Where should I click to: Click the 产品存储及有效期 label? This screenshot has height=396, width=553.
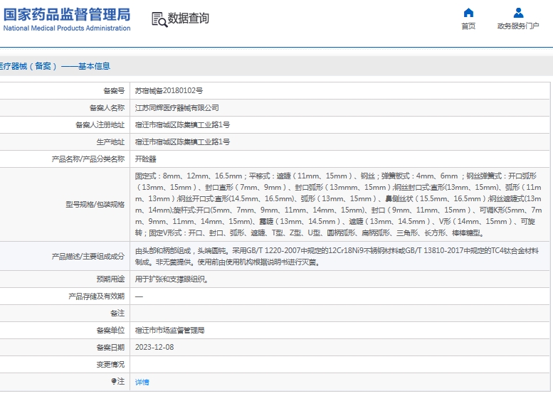(96, 296)
